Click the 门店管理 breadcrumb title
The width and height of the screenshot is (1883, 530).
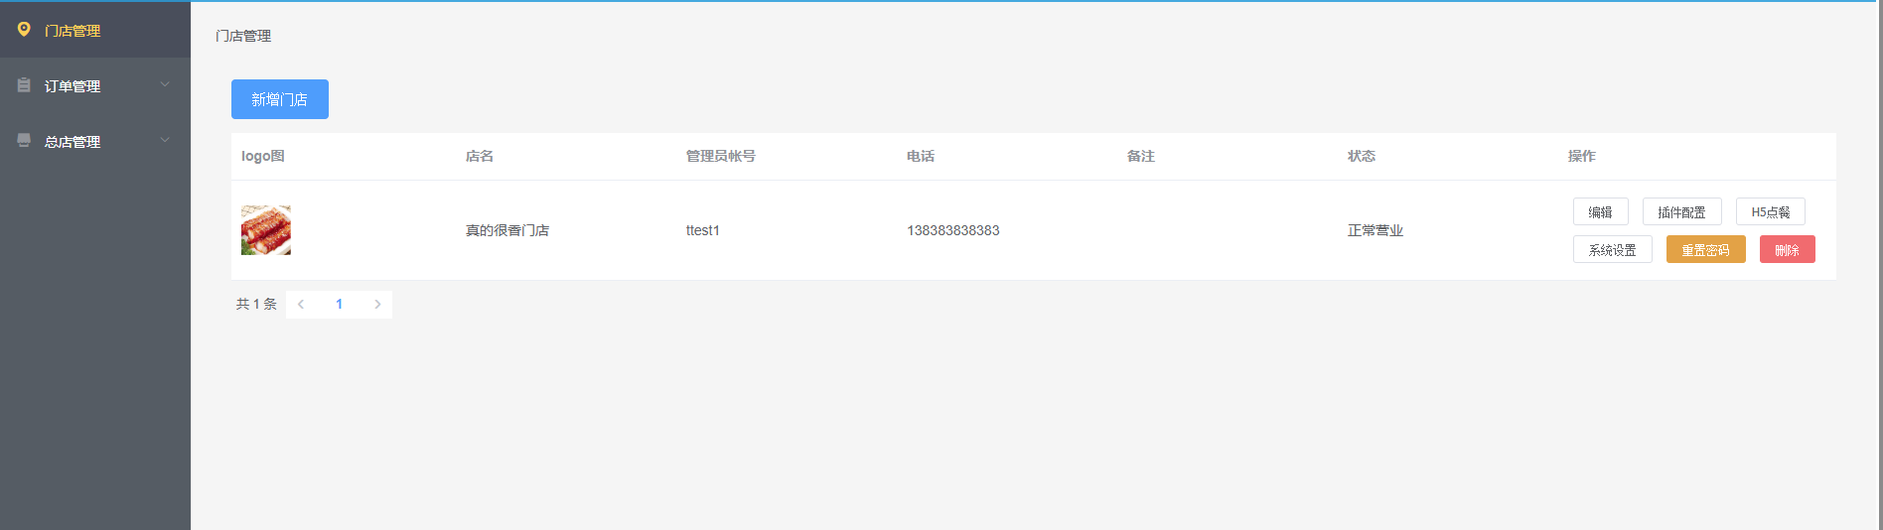[243, 36]
